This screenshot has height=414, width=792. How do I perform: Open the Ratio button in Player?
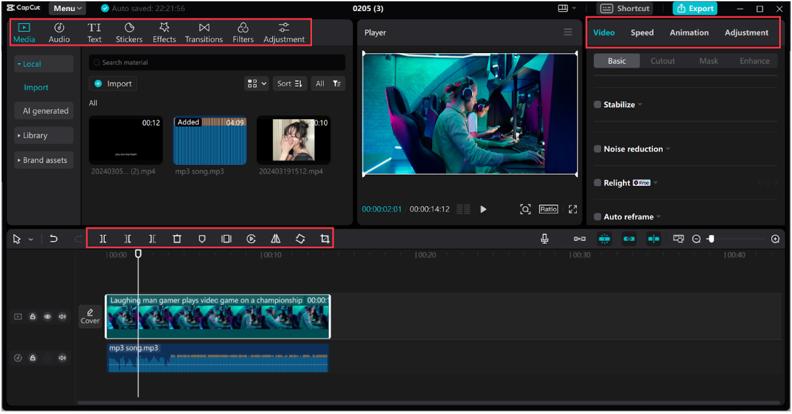[548, 209]
